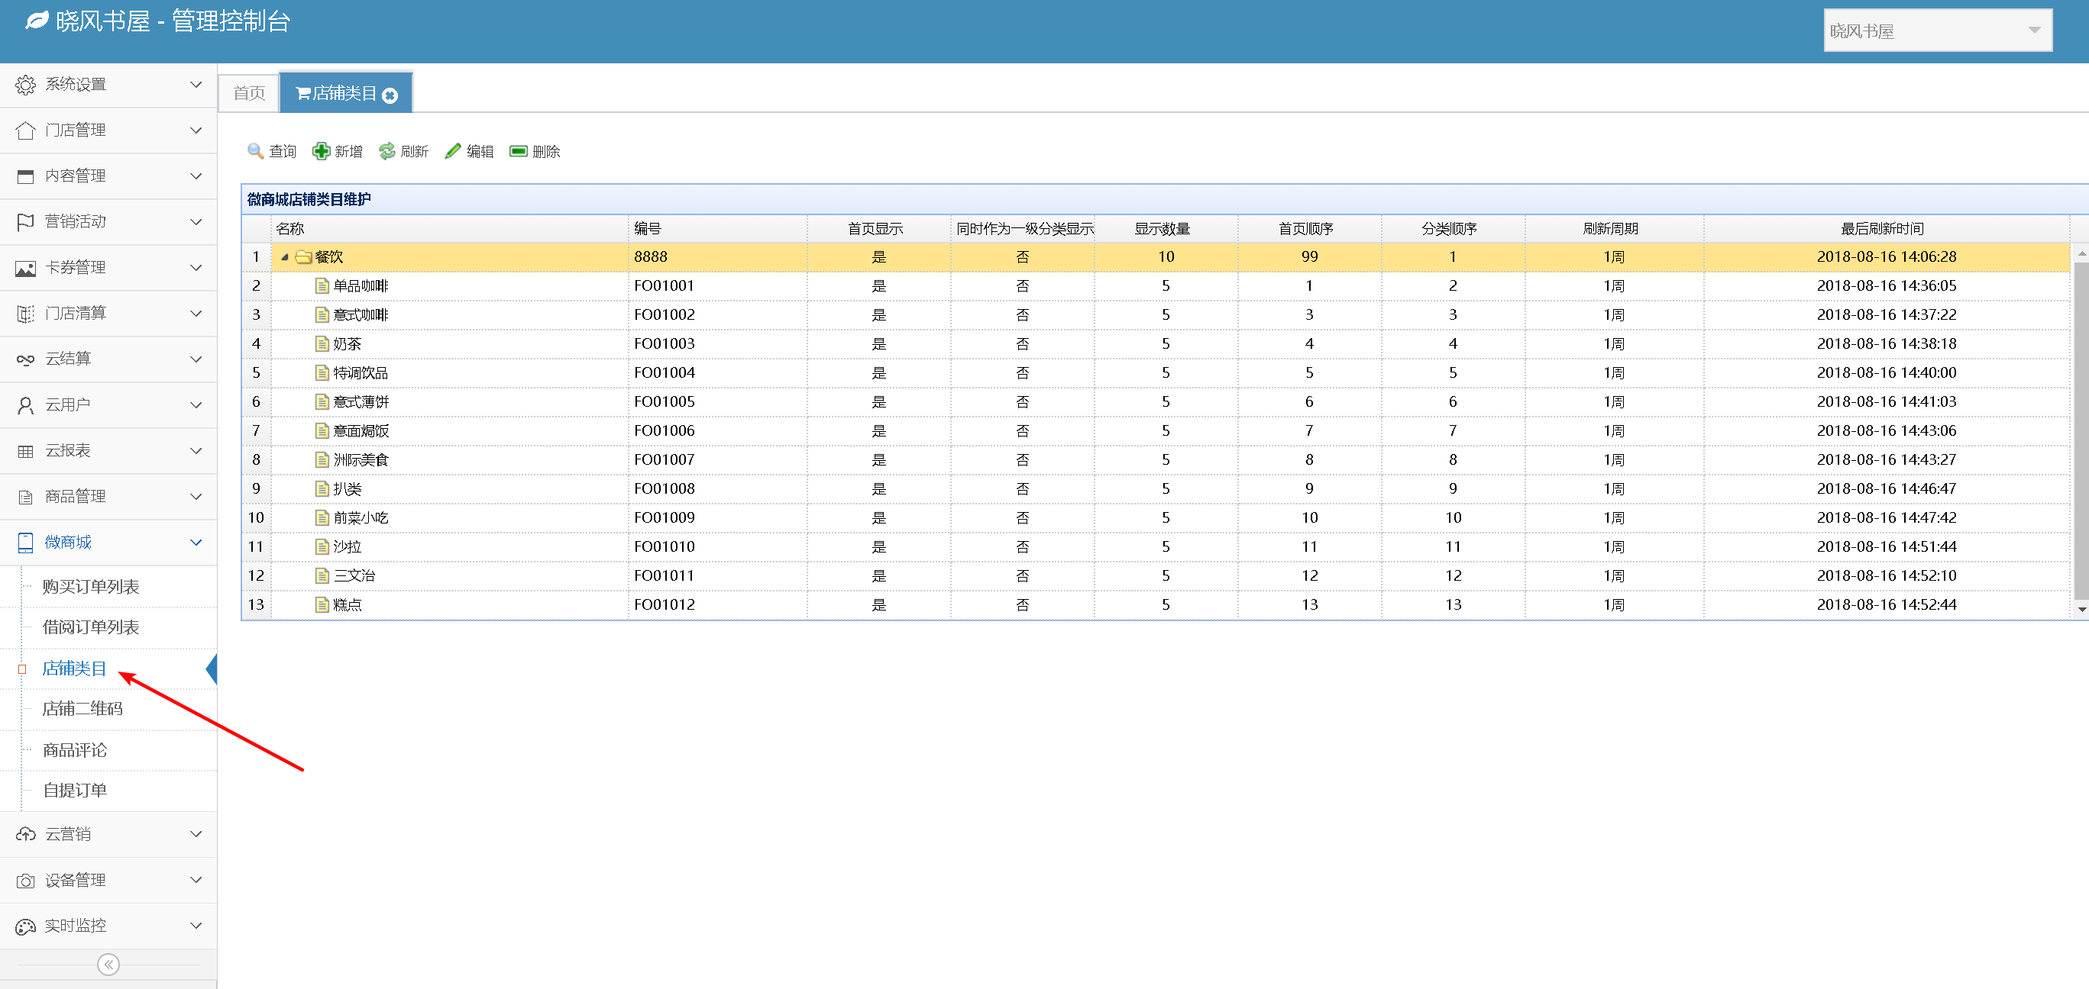
Task: Select the 奶茶 category row
Action: coord(347,343)
